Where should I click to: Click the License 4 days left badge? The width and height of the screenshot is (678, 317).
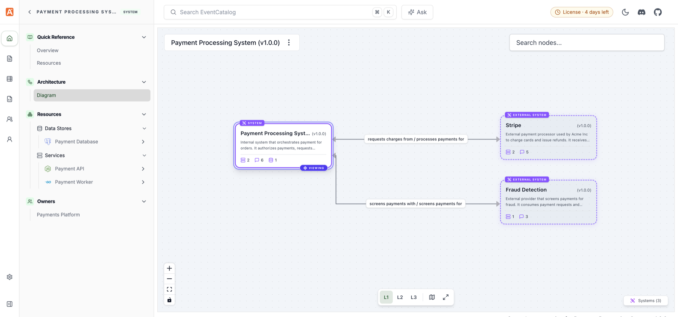click(x=582, y=12)
